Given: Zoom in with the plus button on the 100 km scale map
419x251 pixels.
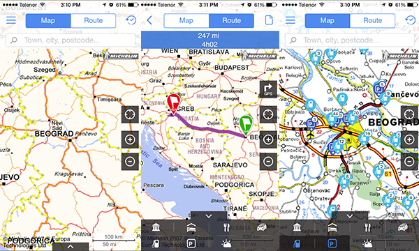Looking at the screenshot, I should (130, 139).
